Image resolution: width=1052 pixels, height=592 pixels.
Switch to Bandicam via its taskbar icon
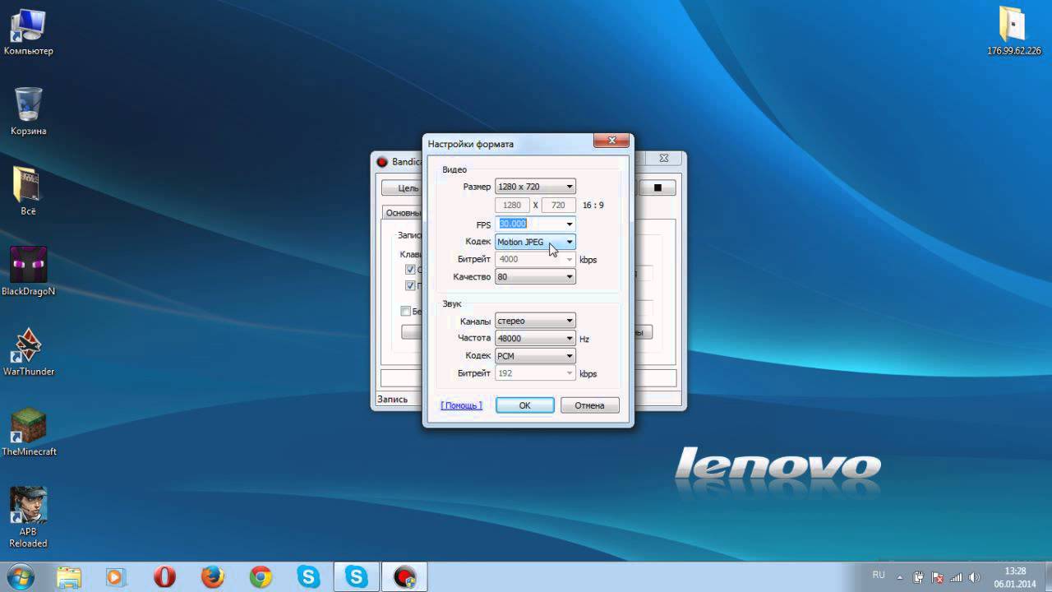click(404, 577)
